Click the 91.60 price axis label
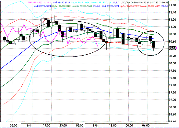This screenshot has width=179, height=128. 173,5
